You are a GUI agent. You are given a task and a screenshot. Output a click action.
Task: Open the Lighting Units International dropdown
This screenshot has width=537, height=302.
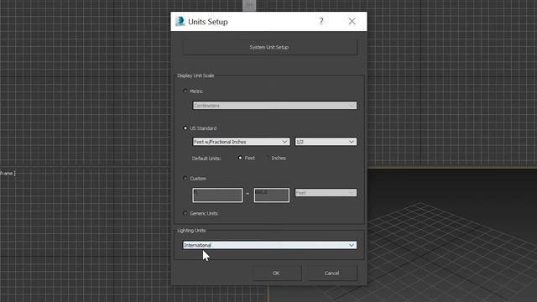tap(269, 245)
